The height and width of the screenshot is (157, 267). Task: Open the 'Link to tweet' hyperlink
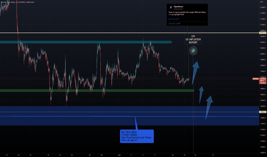coord(174,19)
